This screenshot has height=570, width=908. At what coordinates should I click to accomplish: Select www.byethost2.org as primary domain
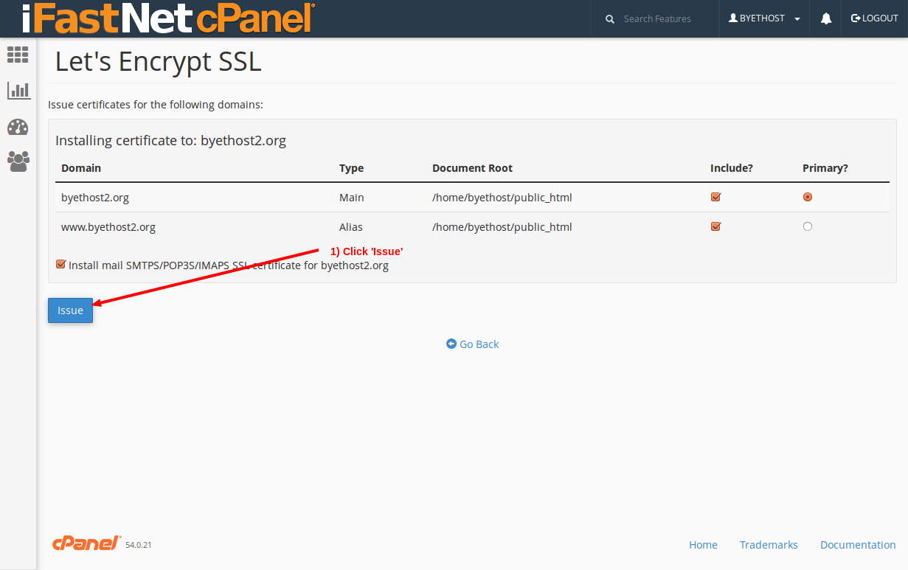click(808, 226)
